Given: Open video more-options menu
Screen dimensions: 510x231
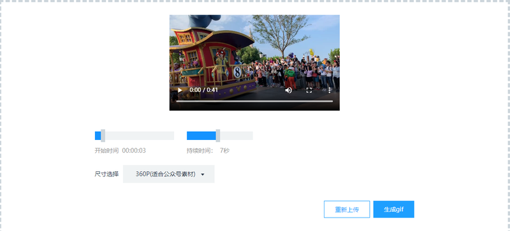Looking at the screenshot, I should pos(329,90).
